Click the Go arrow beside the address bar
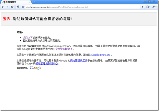This screenshot has width=159, height=111. tap(143, 7)
